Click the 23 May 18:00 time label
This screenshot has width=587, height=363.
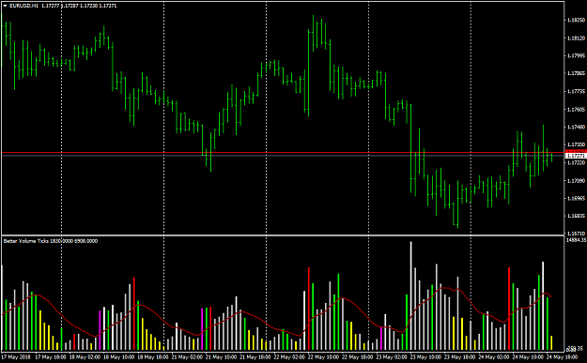459,357
